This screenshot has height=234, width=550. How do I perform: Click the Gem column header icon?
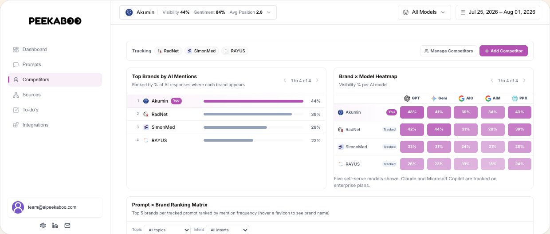tap(434, 98)
